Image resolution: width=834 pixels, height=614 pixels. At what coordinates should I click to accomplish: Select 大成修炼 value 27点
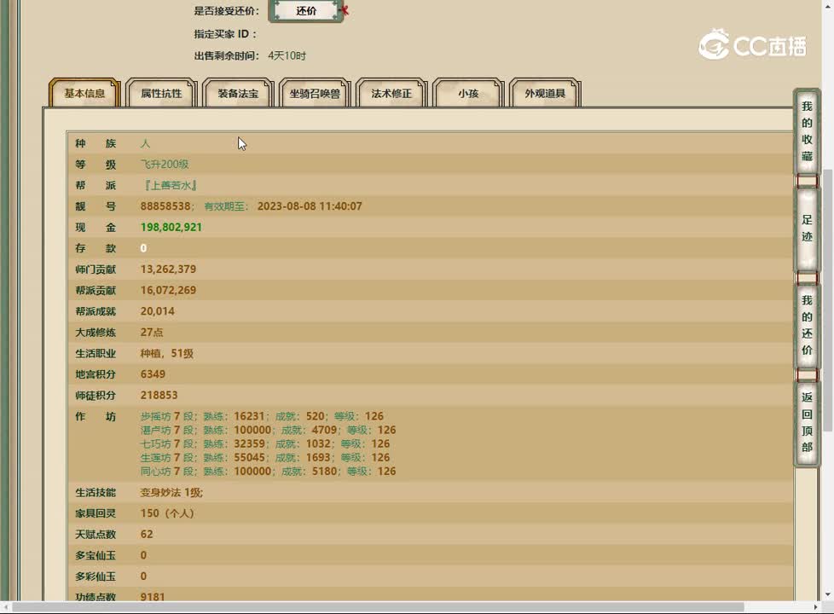click(152, 332)
